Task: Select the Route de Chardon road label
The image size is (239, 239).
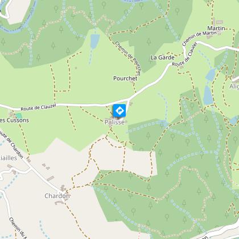Action: tap(12, 144)
